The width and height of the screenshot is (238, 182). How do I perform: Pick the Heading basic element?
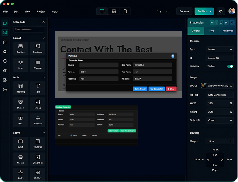point(20,88)
